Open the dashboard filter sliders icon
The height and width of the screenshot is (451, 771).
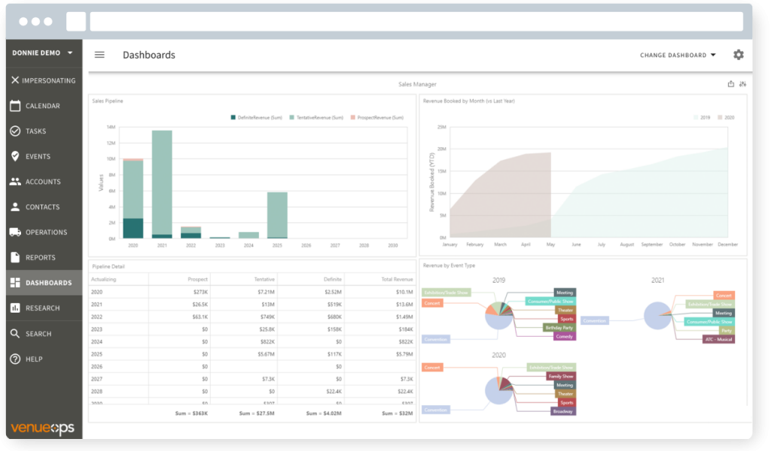coord(742,84)
